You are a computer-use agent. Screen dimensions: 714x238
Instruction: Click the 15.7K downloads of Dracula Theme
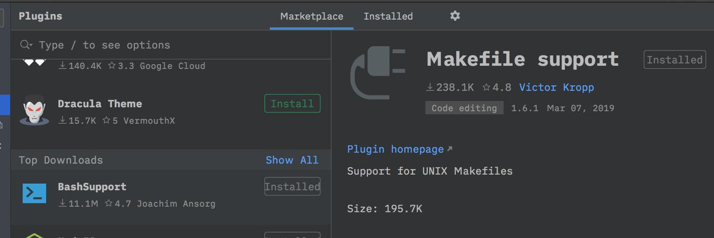pos(77,120)
